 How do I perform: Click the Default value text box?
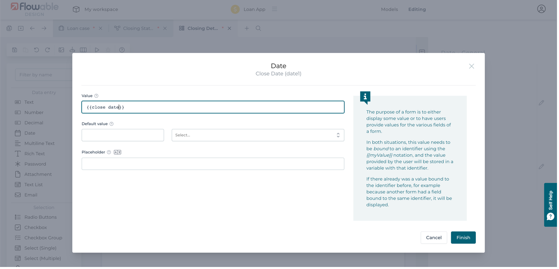(x=122, y=135)
